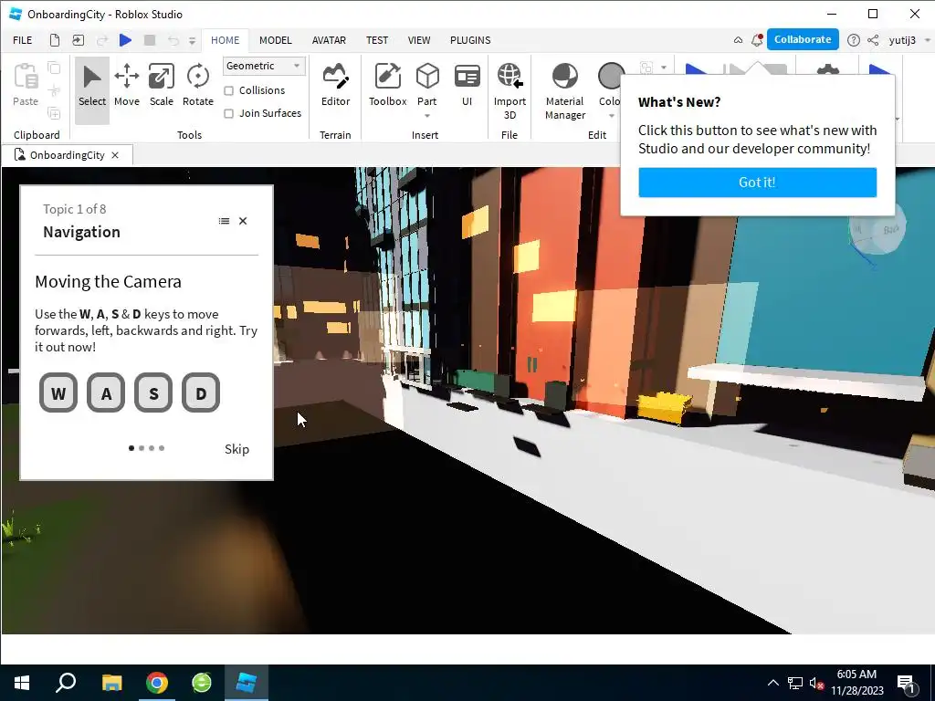
Task: Launch Google Chrome from taskbar
Action: pos(157,683)
